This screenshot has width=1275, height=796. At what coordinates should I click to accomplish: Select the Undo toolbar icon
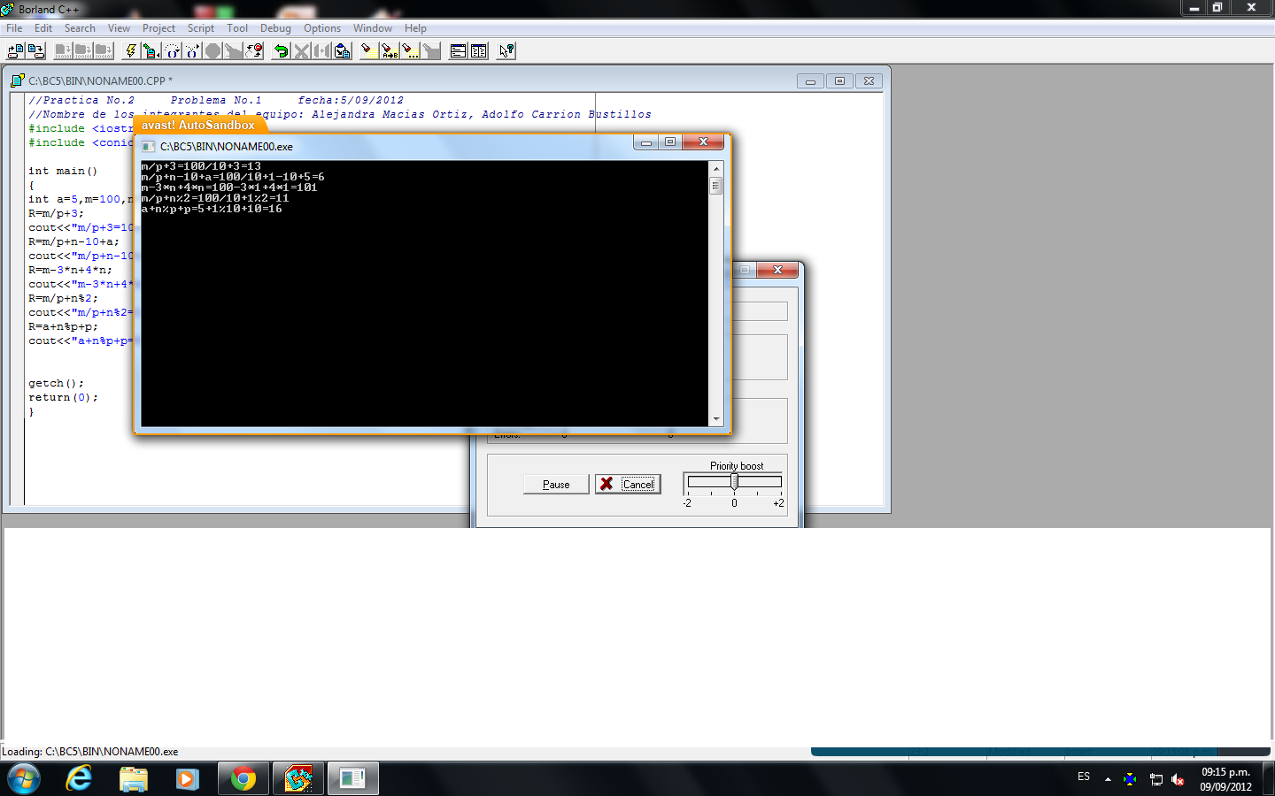click(281, 50)
